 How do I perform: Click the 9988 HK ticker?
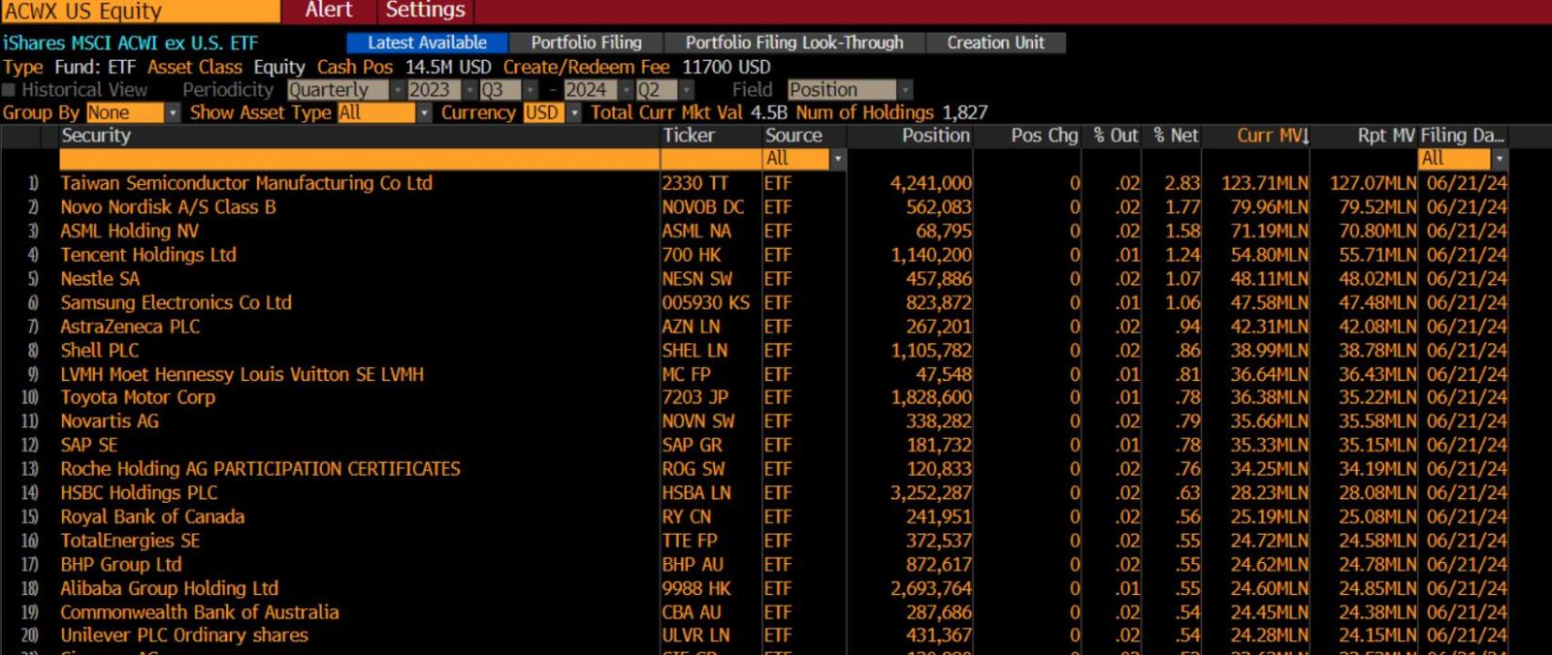[696, 588]
